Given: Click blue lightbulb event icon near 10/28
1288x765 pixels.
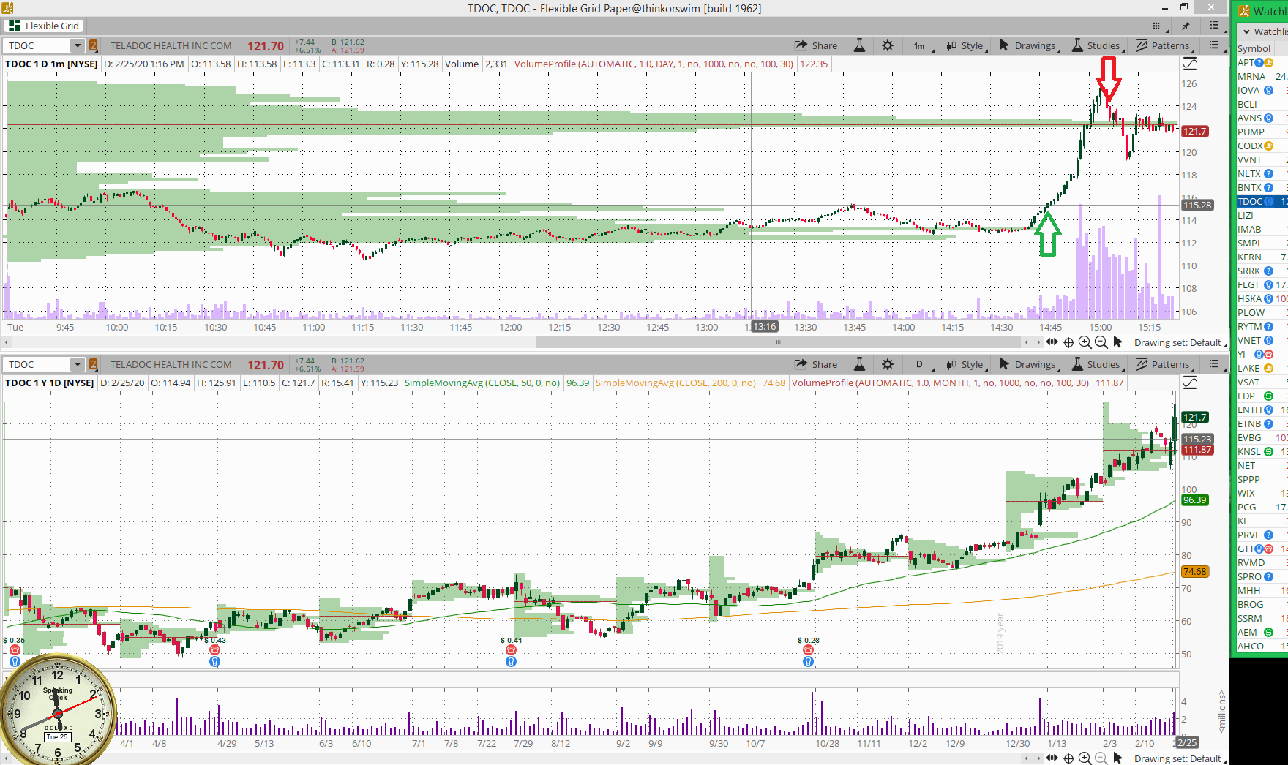Looking at the screenshot, I should (x=808, y=661).
